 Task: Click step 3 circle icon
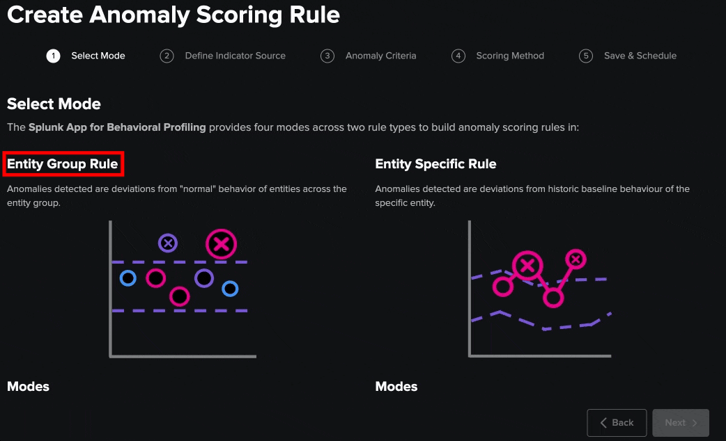tap(327, 56)
